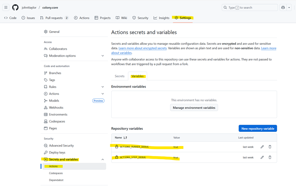Screen dimensions: 296x186
Task: Delete ACTIONS_STEP_DEBUG with trash icon
Action: click(270, 157)
